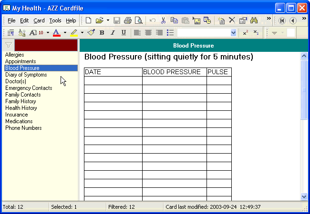310x214 pixels.
Task: Click the filter funnel icon
Action: pyautogui.click(x=9, y=45)
